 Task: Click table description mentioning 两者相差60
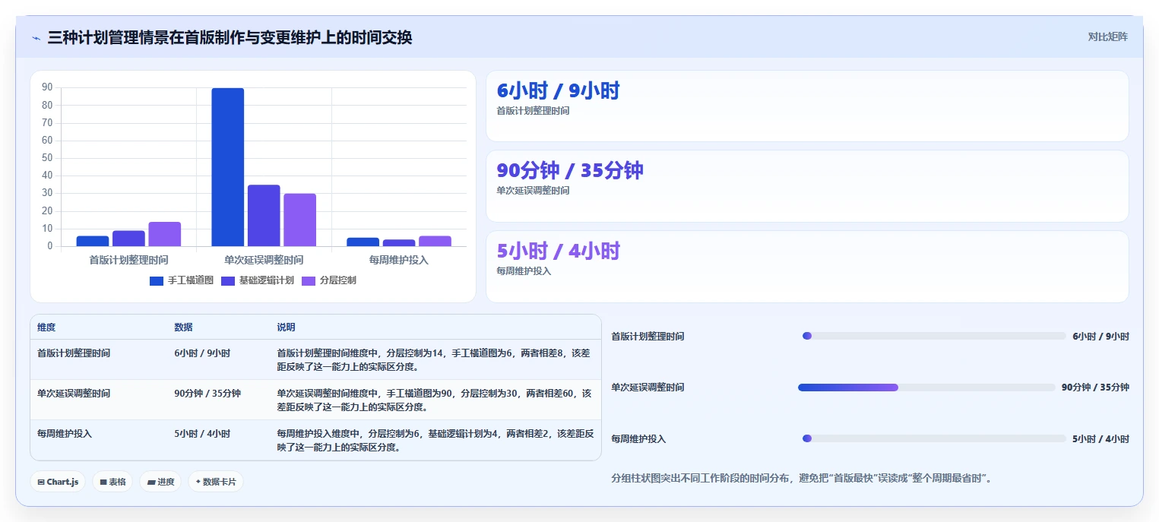434,400
